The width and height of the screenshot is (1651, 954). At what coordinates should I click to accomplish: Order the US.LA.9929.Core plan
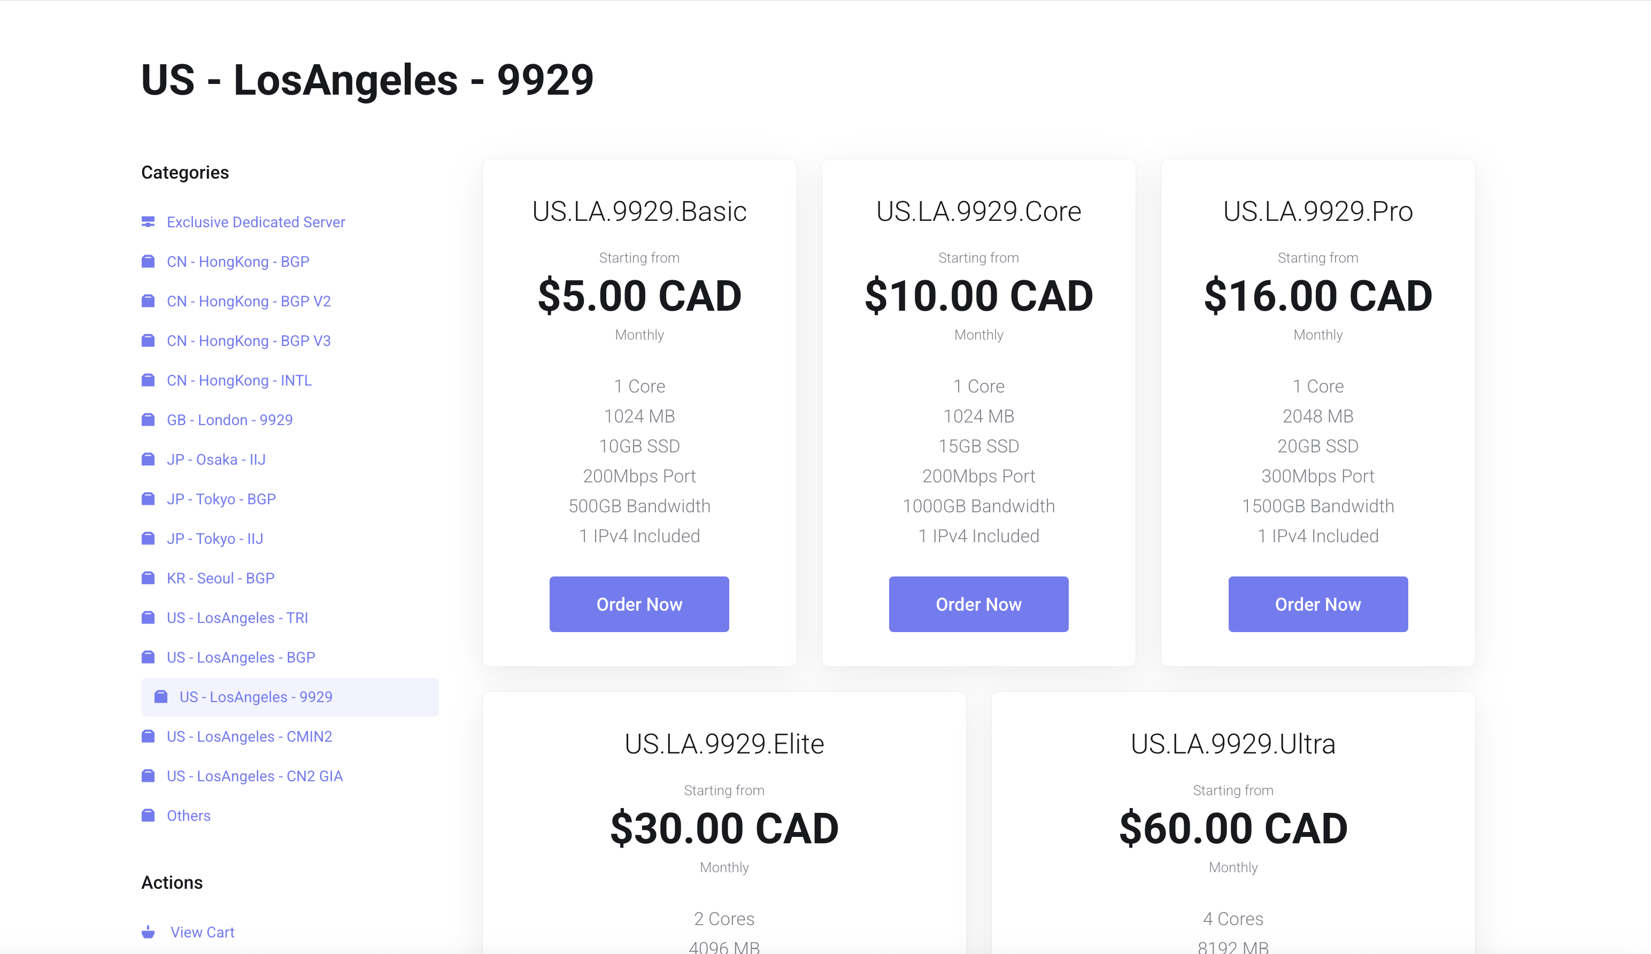pos(978,604)
